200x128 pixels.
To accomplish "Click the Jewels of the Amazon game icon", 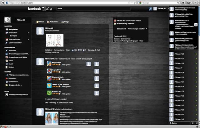I will point(49,86).
